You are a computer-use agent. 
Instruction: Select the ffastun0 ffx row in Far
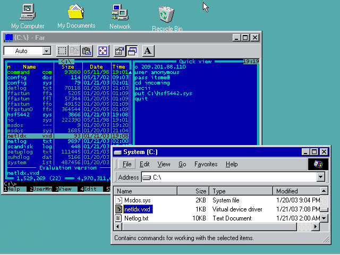[67, 109]
